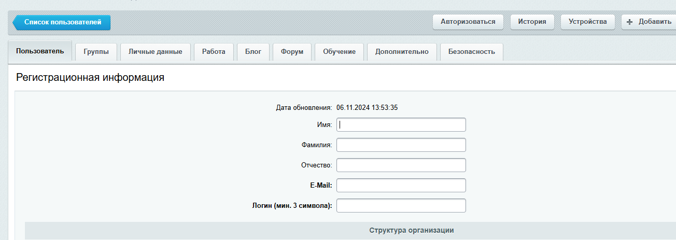Click the plus icon on Добавить button
Screen dimensions: 676x240
pyautogui.click(x=630, y=22)
